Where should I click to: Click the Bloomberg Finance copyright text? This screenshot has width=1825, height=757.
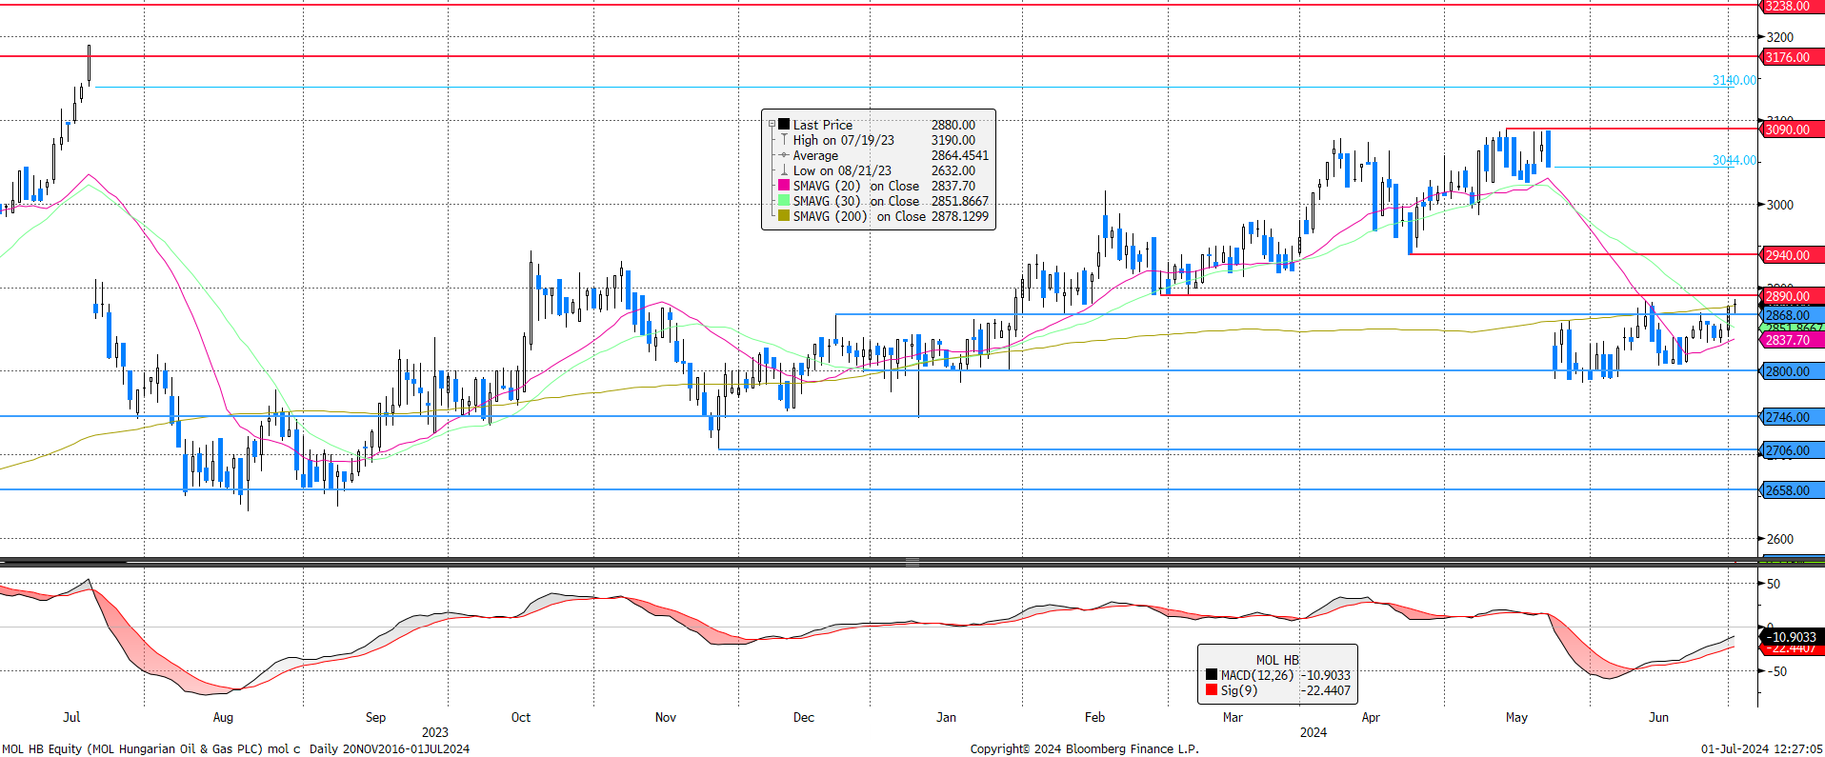point(1084,748)
